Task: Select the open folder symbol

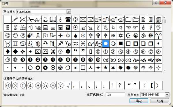Action: pyautogui.click(x=136, y=20)
